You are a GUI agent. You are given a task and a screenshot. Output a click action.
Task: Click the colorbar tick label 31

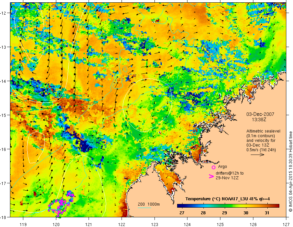coord(267,213)
